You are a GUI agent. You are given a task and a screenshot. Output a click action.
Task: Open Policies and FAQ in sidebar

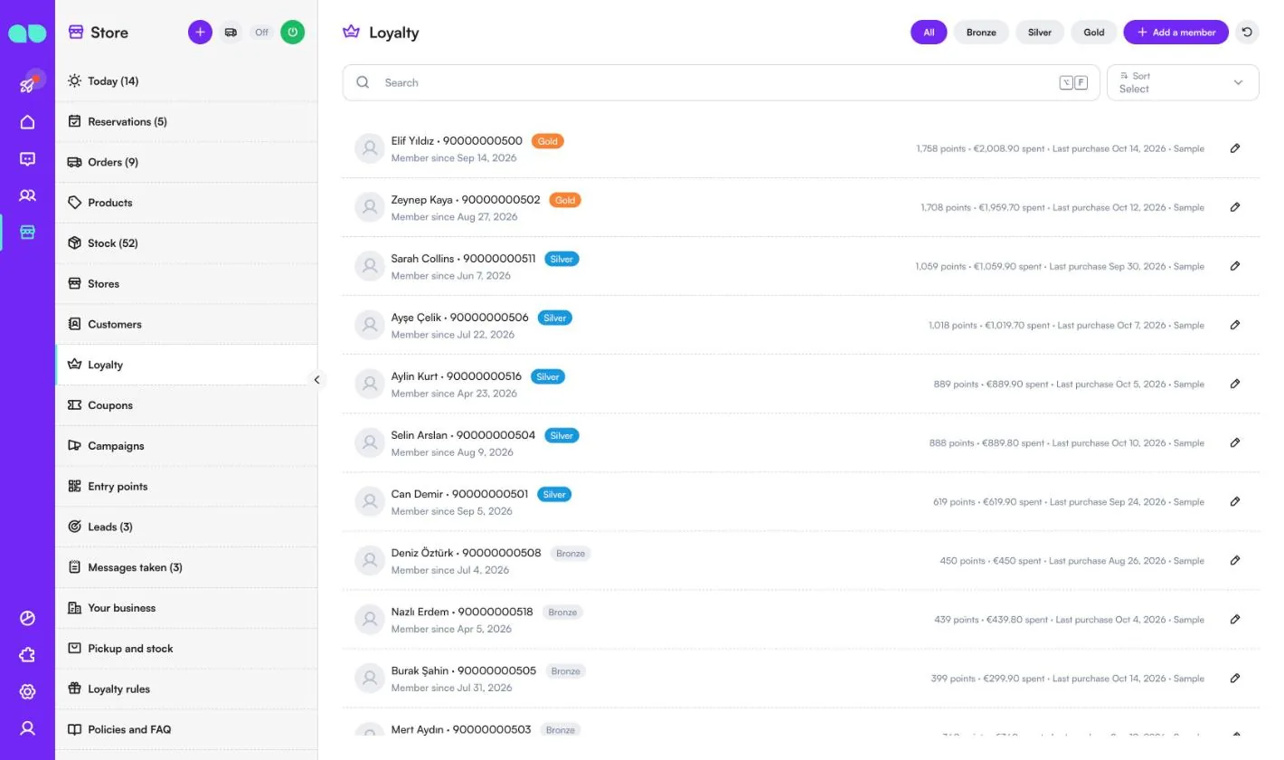pos(186,729)
